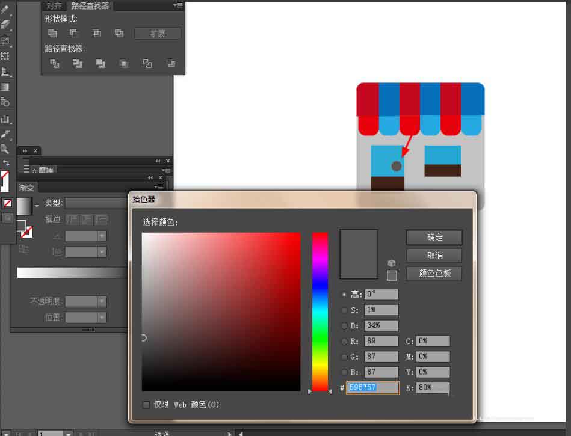571x436 pixels.
Task: Select the 高 (hue) radio button
Action: pos(344,295)
